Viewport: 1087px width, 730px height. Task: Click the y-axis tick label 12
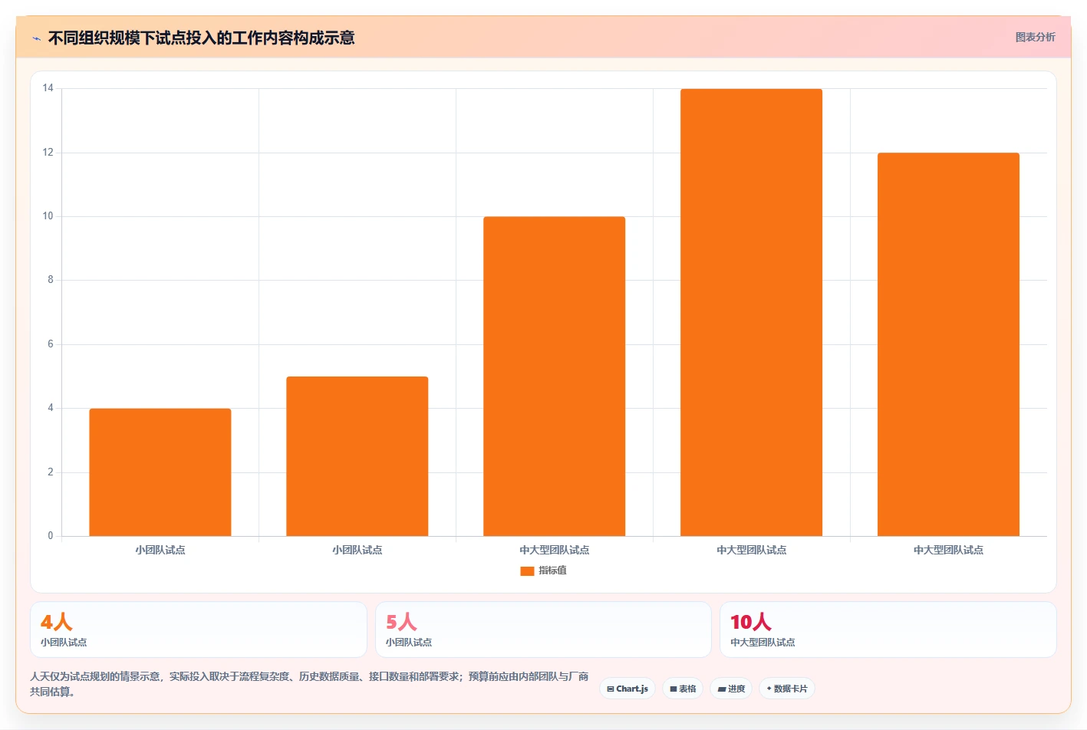(x=48, y=153)
